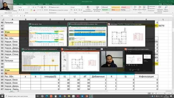The height and width of the screenshot is (98, 174).
Task: Switch to PowerPoint editor window thumbnail
Action: [x=80, y=61]
